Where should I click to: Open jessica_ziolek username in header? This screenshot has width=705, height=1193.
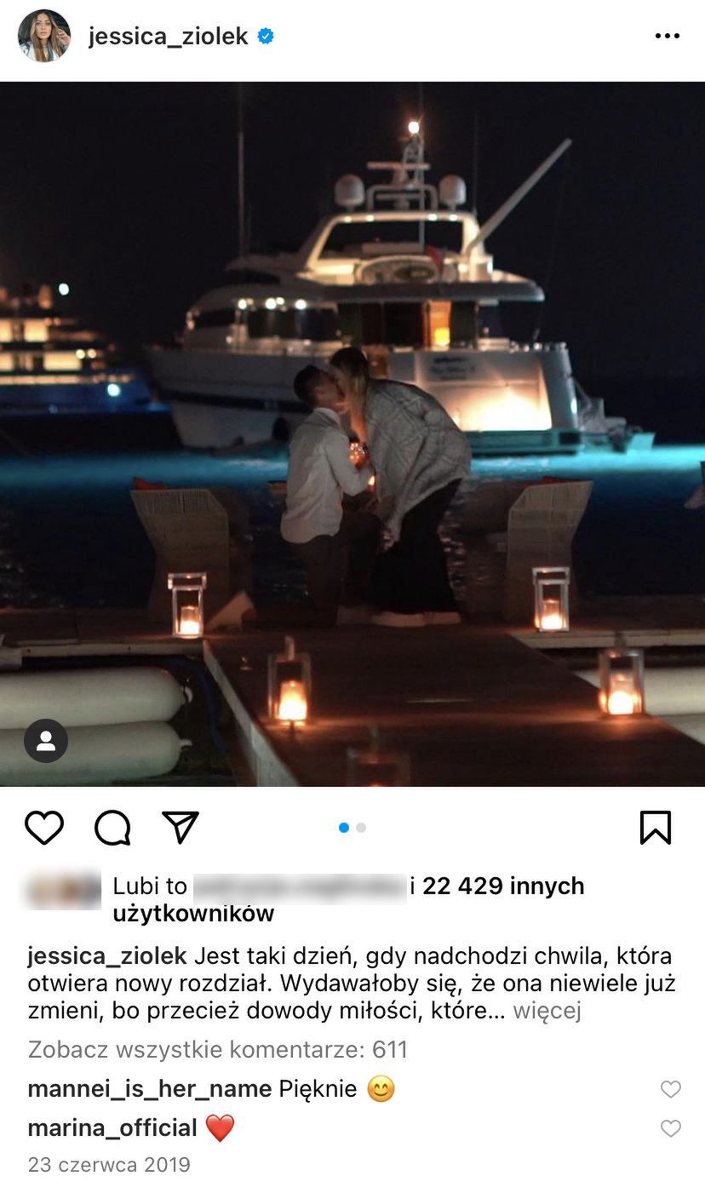click(x=169, y=36)
